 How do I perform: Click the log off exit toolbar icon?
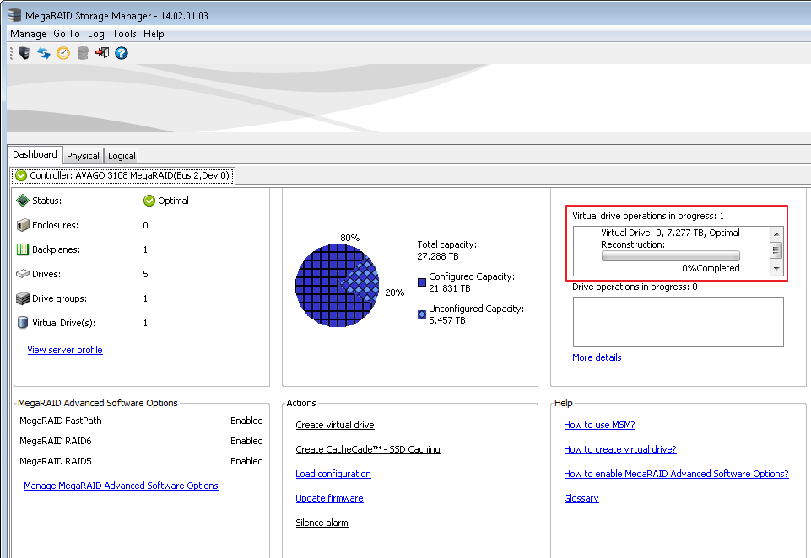pyautogui.click(x=102, y=53)
